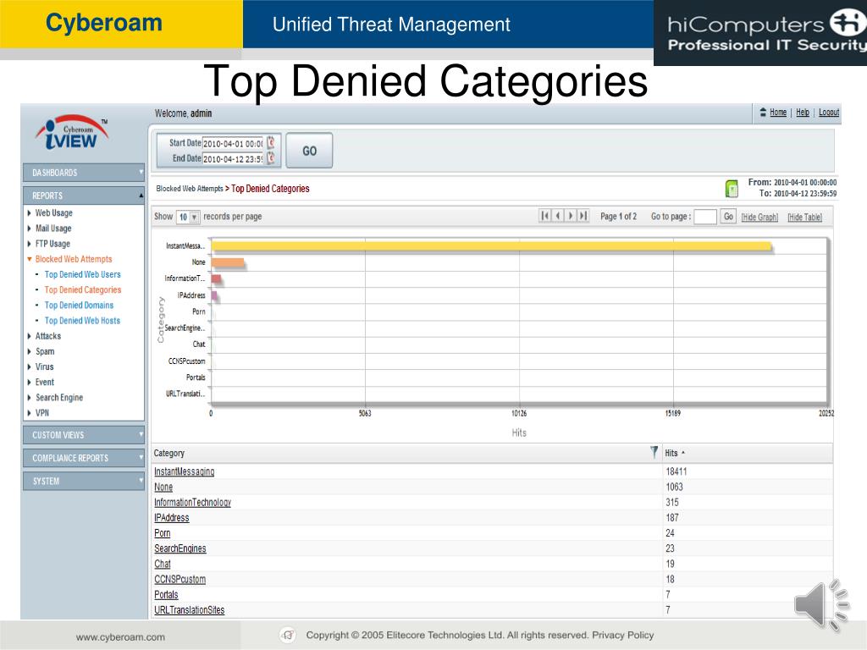The height and width of the screenshot is (650, 867).
Task: Open the URLTranslationSites category link
Action: 189,610
